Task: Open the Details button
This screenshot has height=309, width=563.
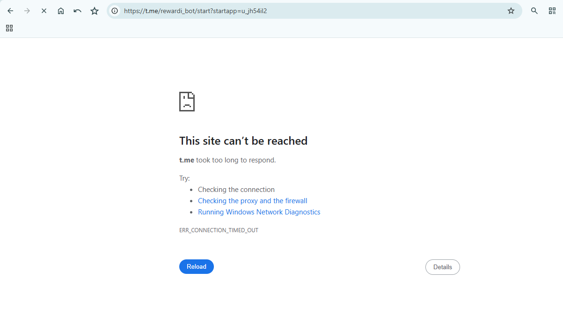Action: tap(443, 267)
